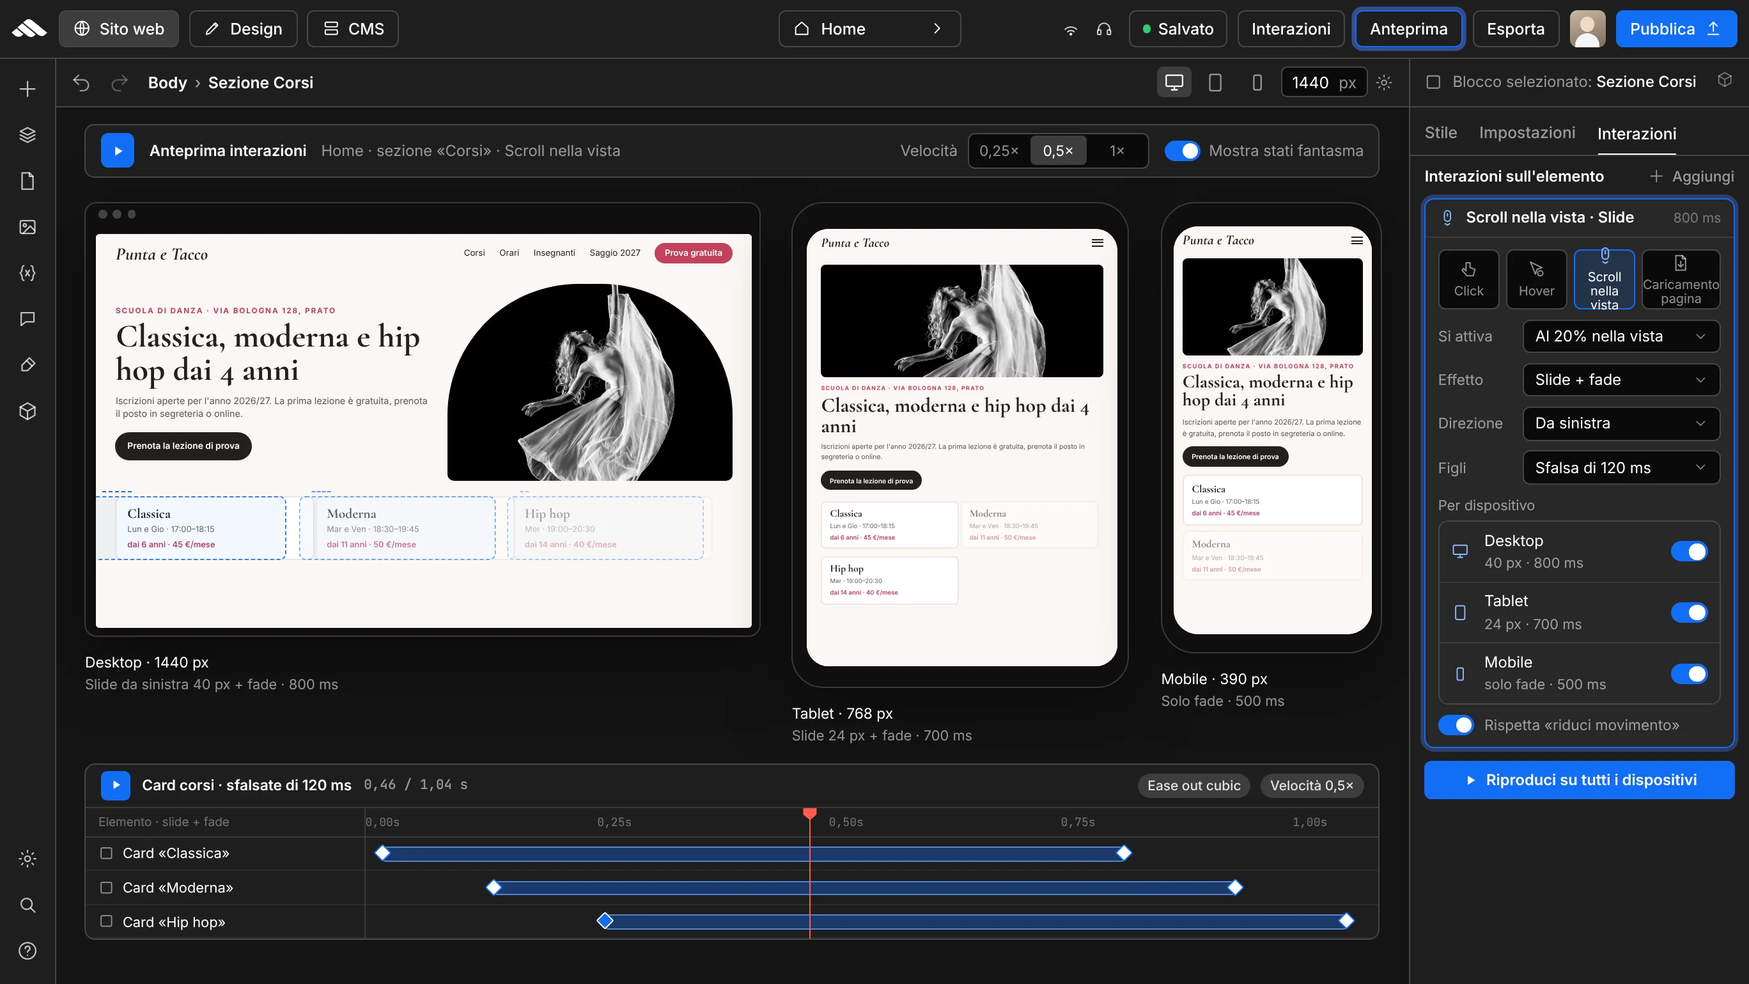Click the Pubblica button

click(1675, 29)
